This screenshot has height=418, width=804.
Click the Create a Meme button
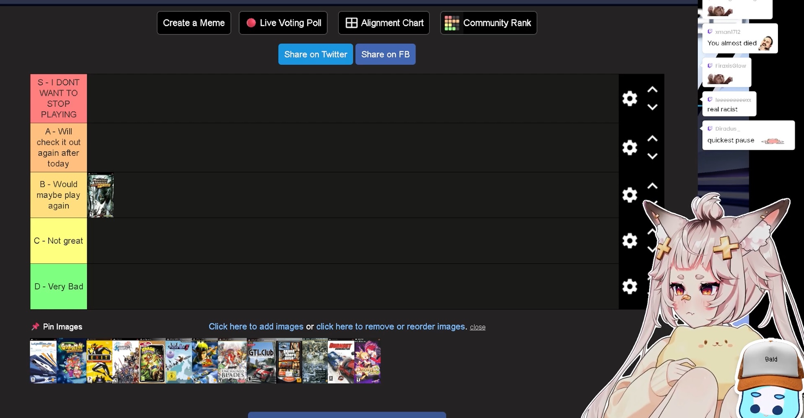[x=194, y=23]
